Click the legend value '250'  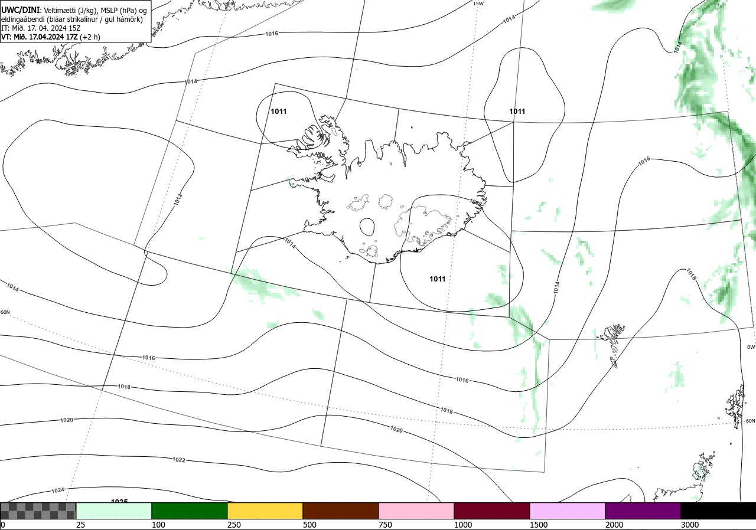[234, 525]
